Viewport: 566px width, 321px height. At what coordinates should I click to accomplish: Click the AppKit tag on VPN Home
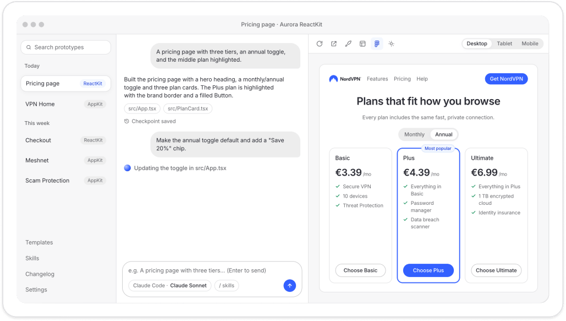[95, 104]
